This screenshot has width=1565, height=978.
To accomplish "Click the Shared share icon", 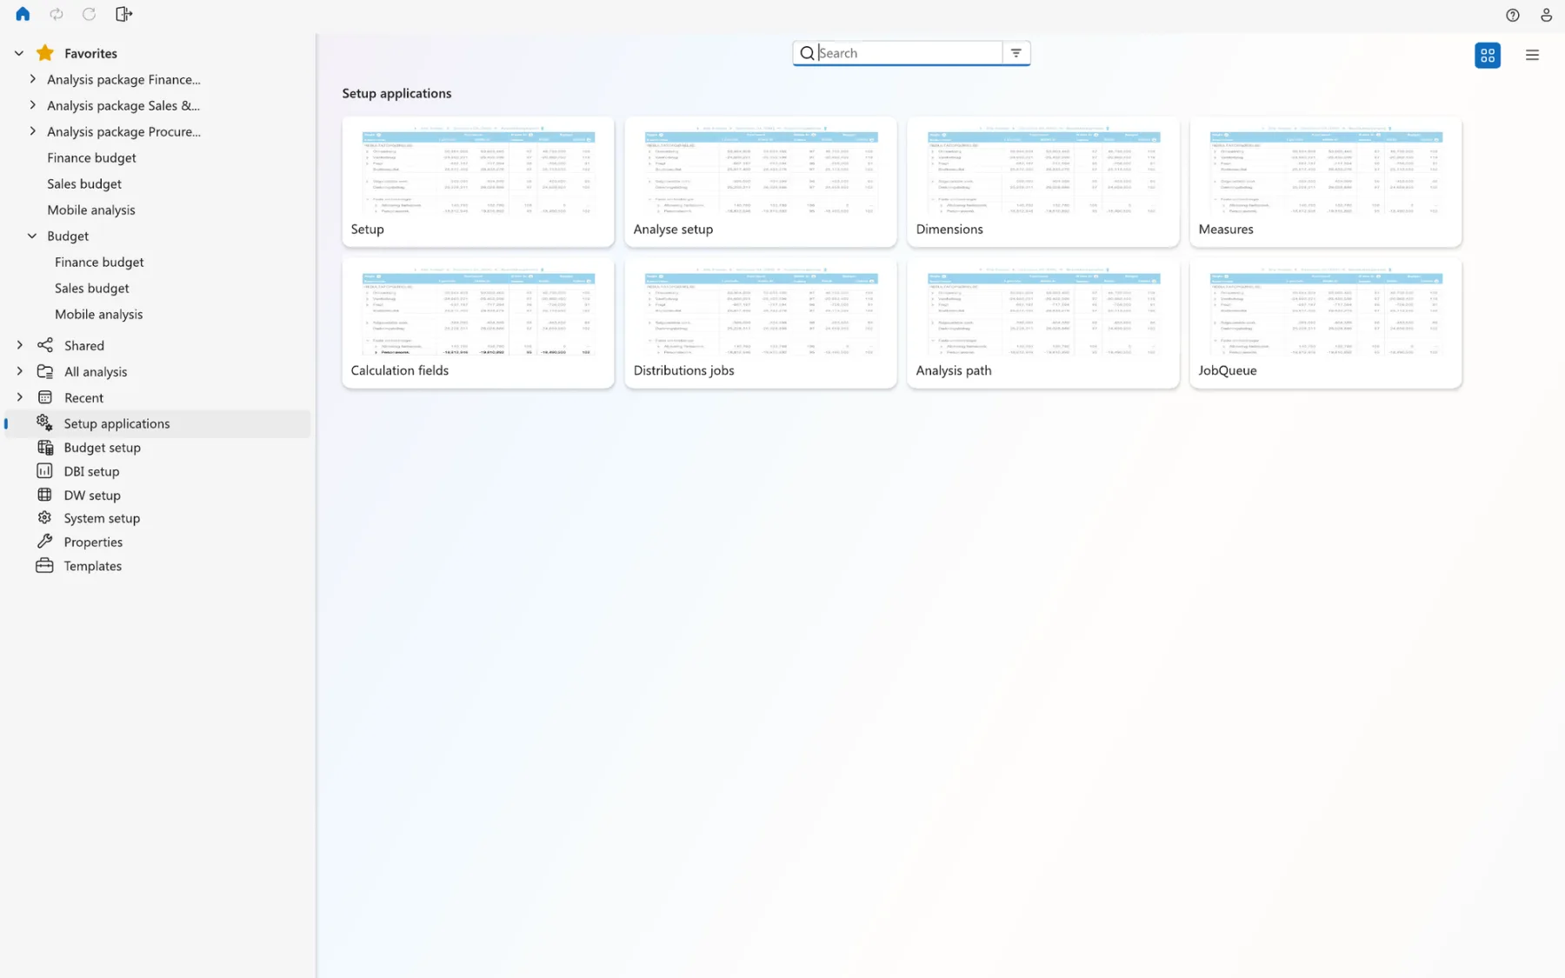I will coord(45,345).
